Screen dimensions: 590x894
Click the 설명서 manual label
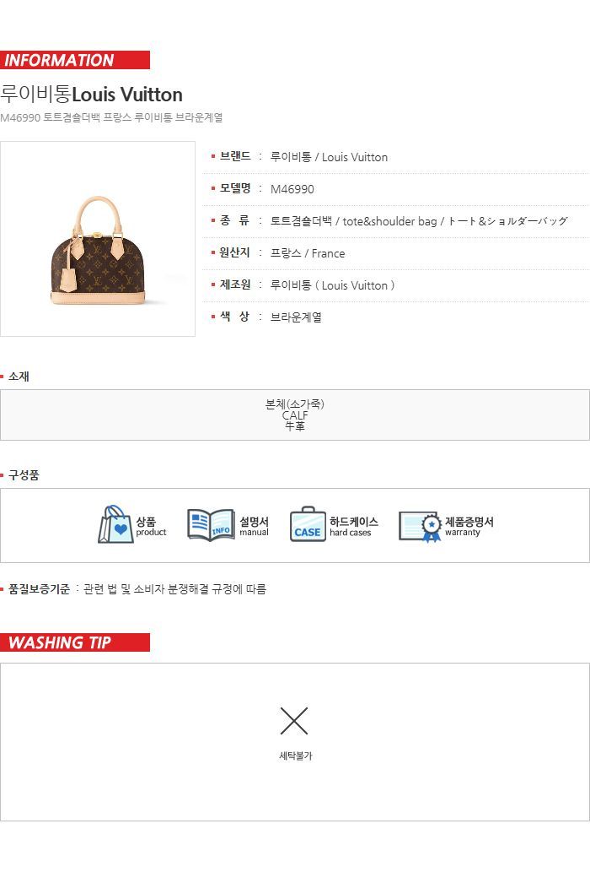coord(254,526)
